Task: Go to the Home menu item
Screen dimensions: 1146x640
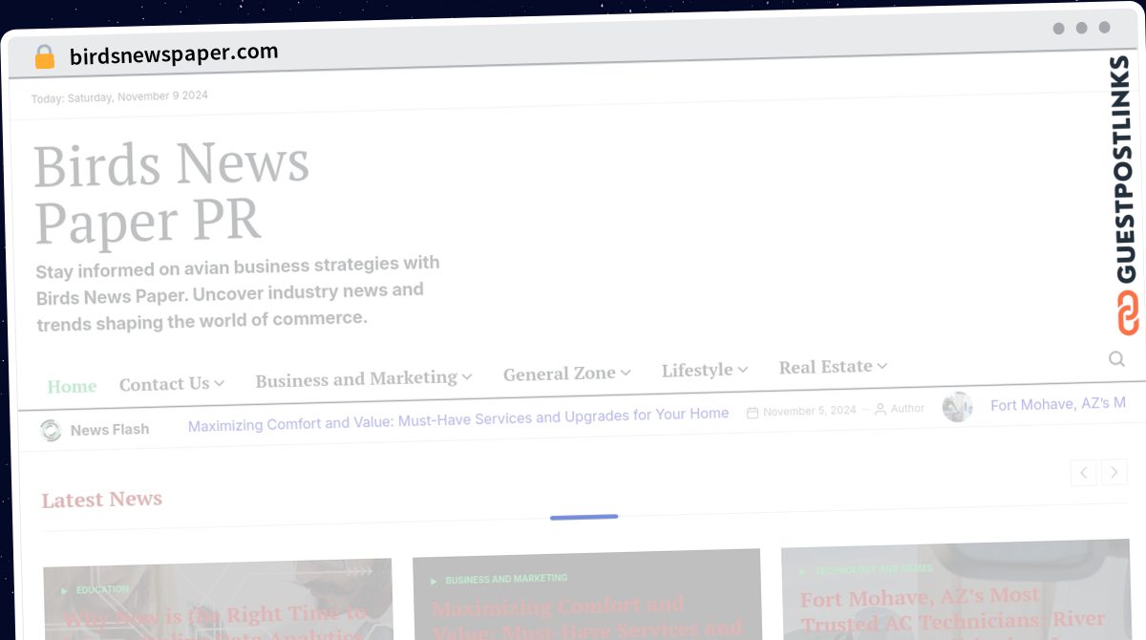Action: (73, 386)
